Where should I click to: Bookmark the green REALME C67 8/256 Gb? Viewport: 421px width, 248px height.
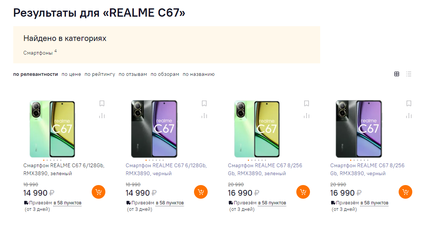(x=306, y=104)
